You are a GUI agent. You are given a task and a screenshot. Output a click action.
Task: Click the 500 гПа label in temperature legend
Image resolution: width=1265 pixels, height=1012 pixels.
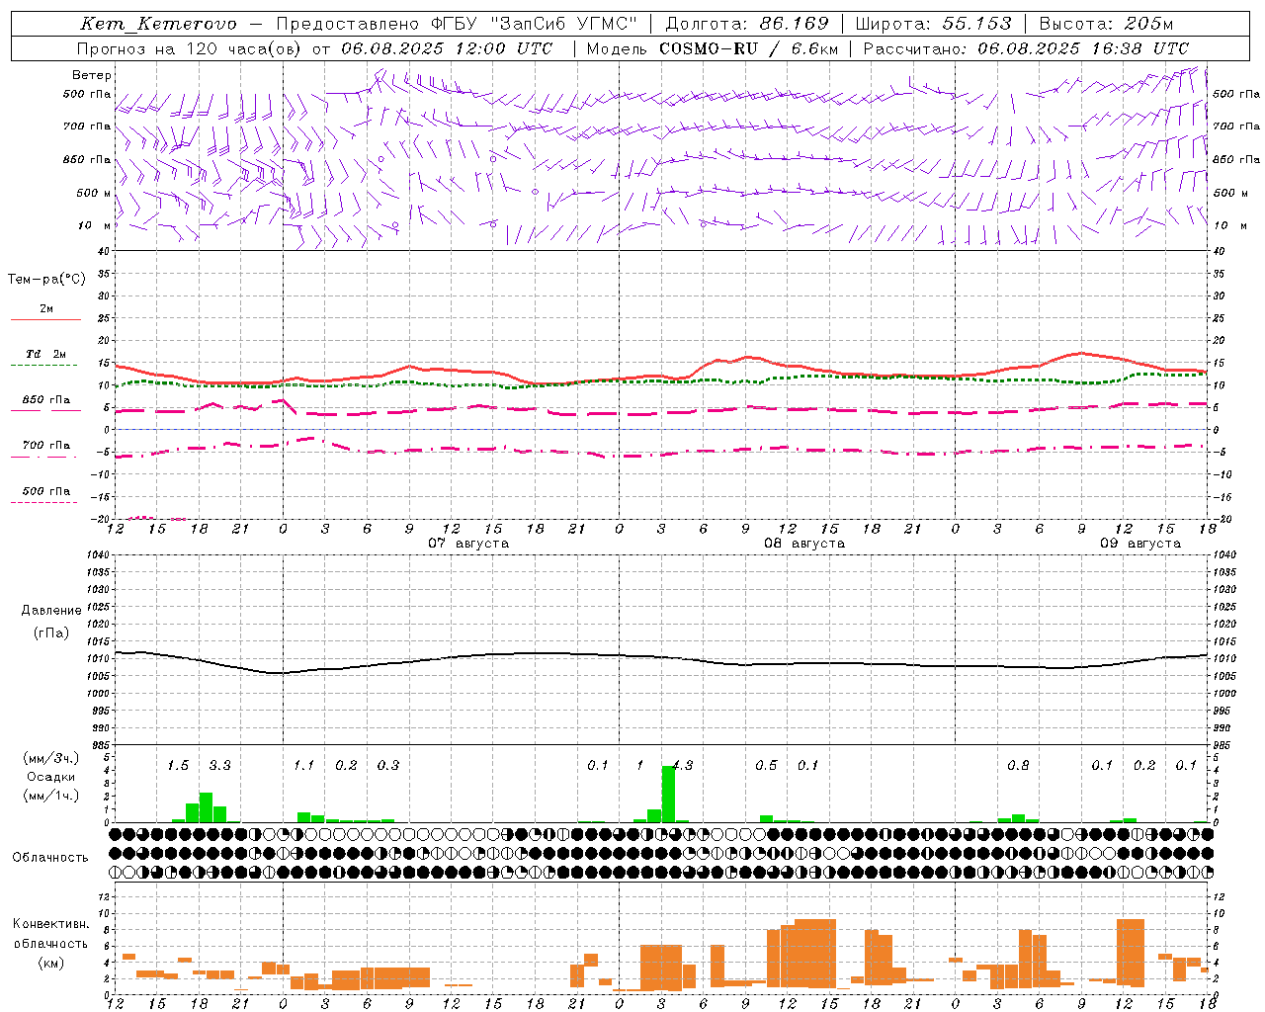point(46,491)
